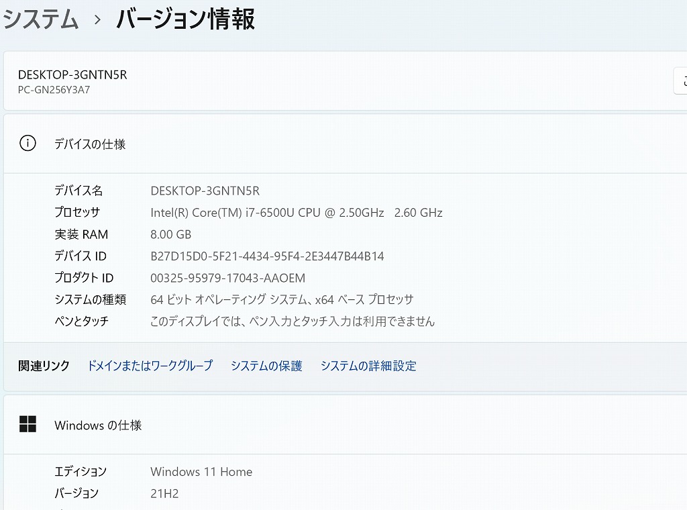Collapse the デバイスの仕様 section header
The width and height of the screenshot is (687, 510).
click(x=335, y=144)
